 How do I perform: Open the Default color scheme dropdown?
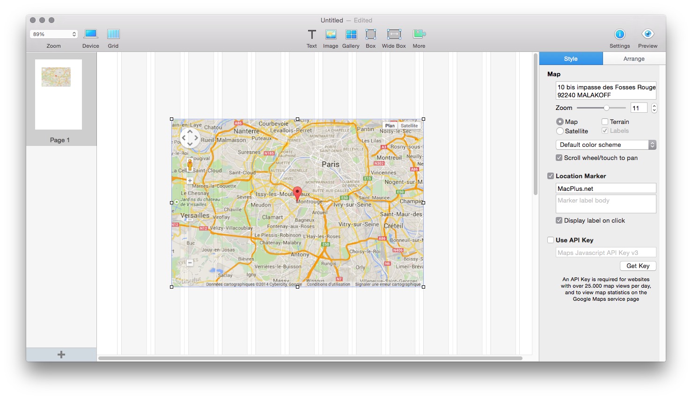606,145
